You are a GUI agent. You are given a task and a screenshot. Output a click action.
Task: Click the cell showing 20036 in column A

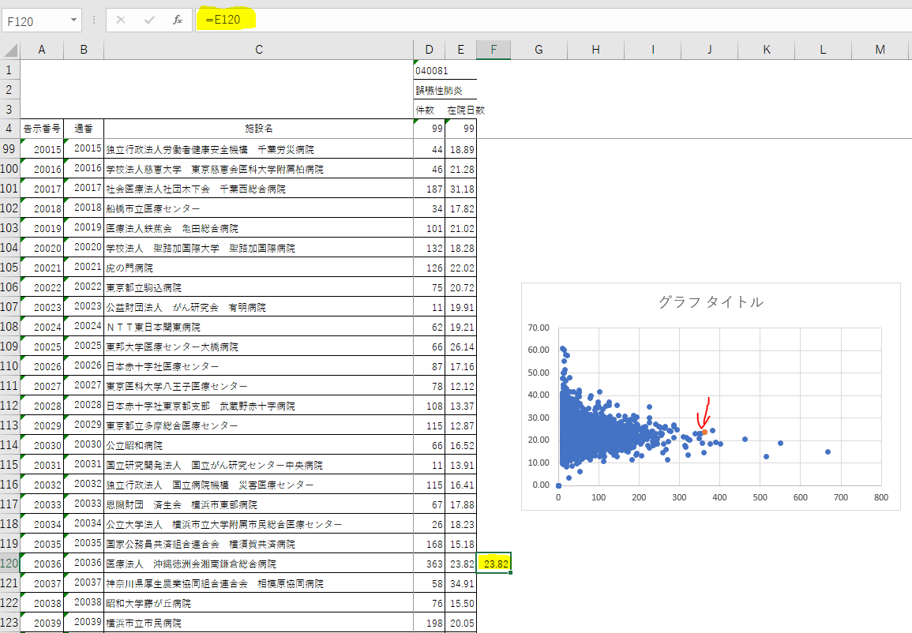[42, 564]
